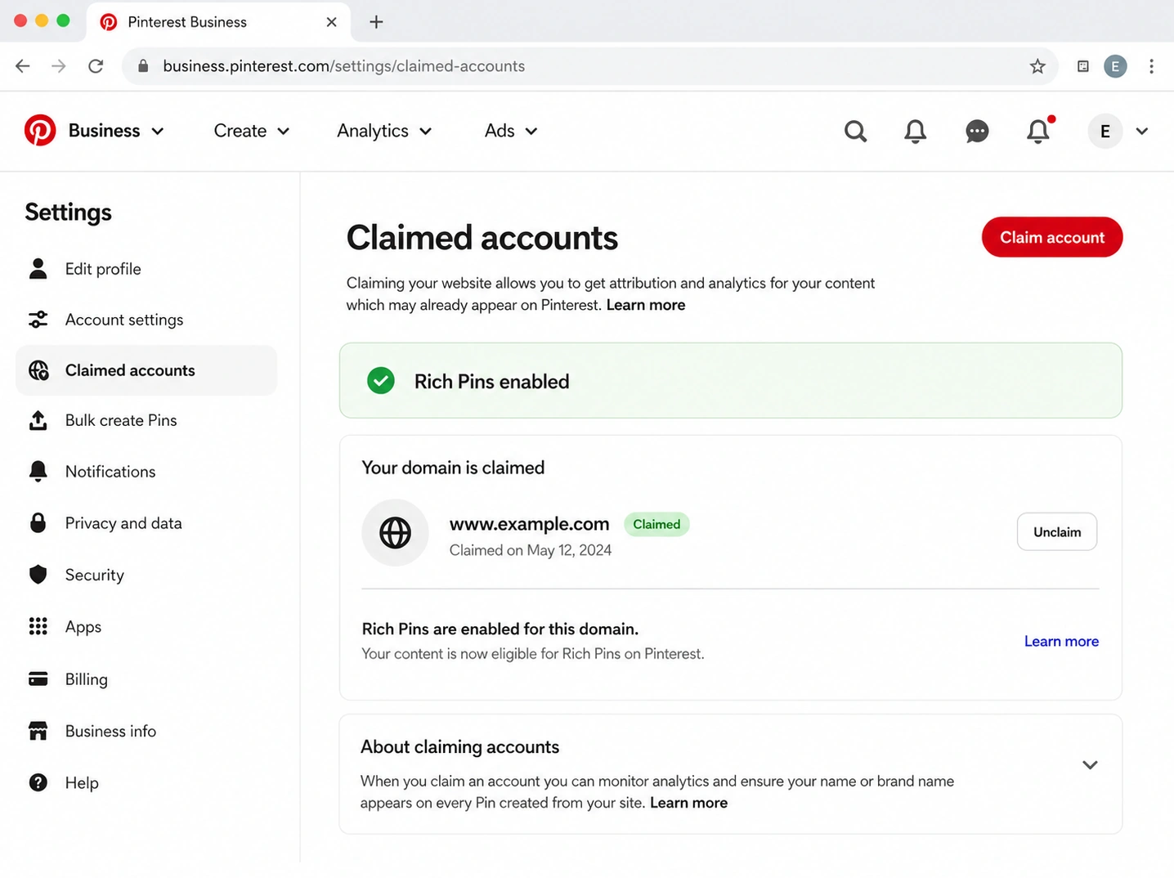The height and width of the screenshot is (878, 1174).
Task: Click the "Claimed on May 12, 2024" text
Action: (531, 550)
